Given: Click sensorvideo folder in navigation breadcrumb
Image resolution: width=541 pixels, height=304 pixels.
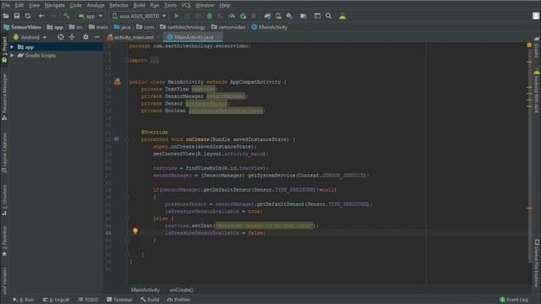Looking at the screenshot, I should tap(228, 27).
